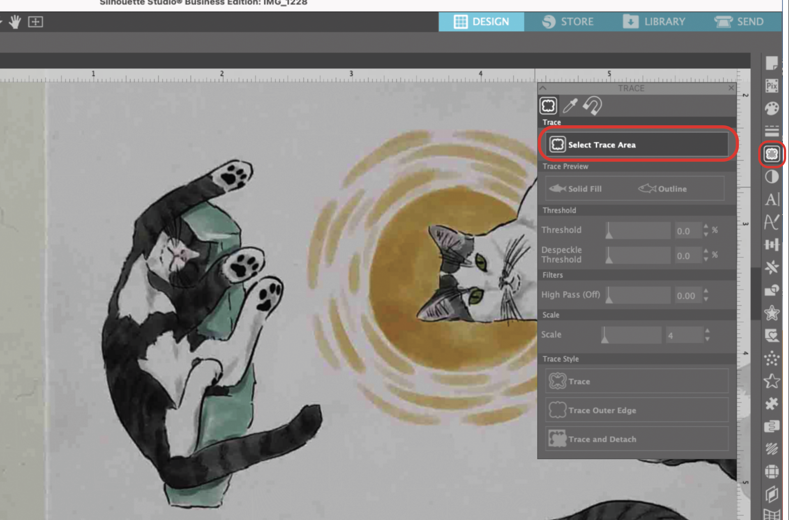This screenshot has height=520, width=789.
Task: Open the Text Style panel icon
Action: click(x=772, y=199)
